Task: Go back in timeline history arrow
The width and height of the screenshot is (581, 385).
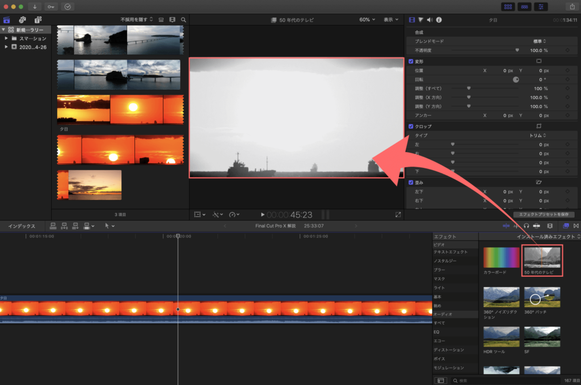Action: [225, 226]
